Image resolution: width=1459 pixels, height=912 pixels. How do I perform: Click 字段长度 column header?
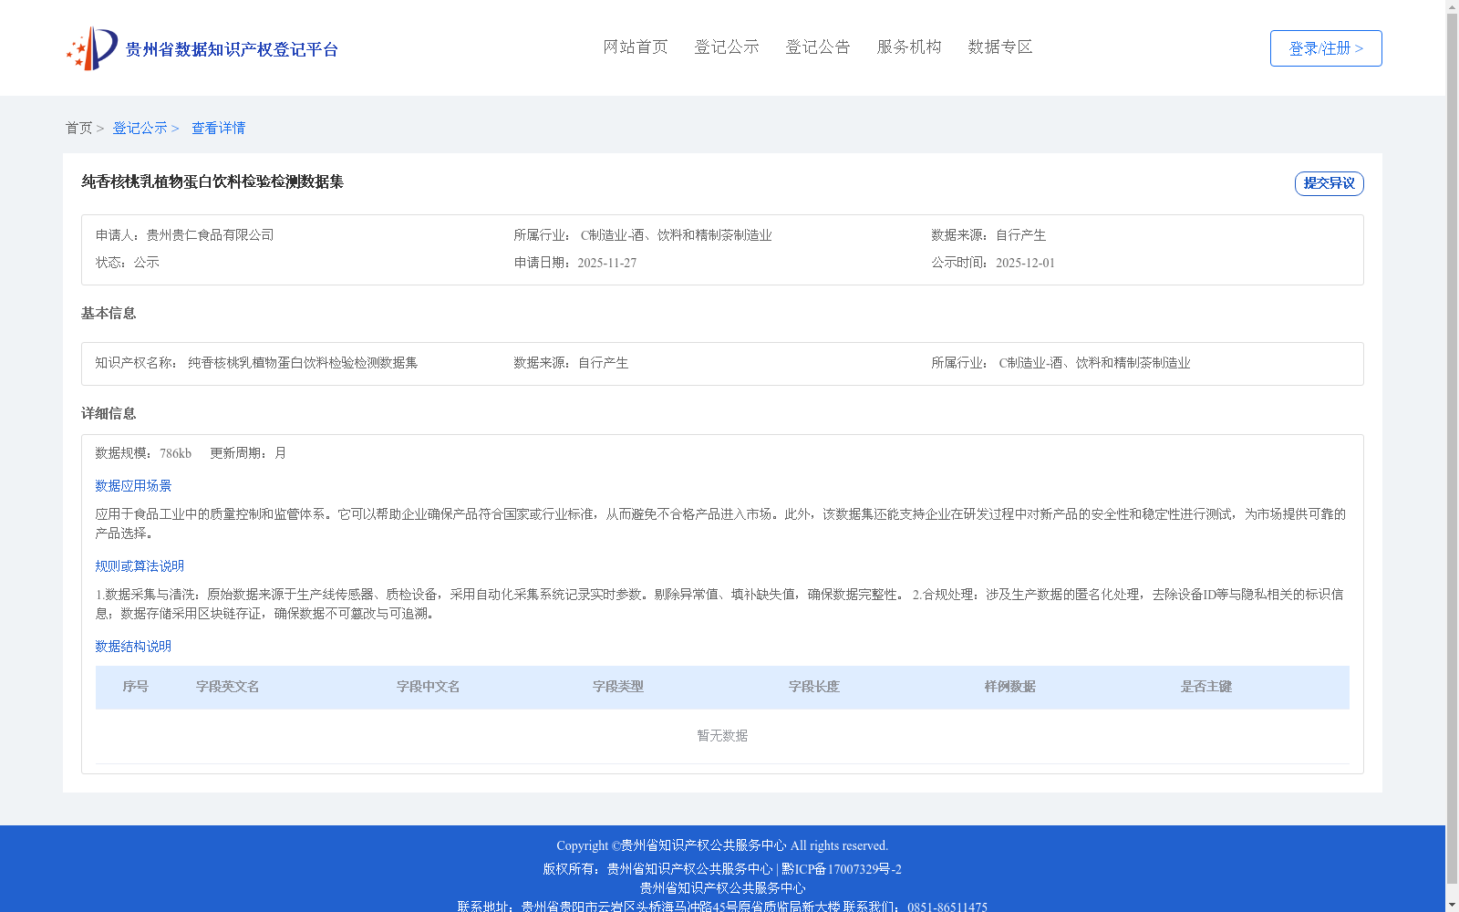point(814,687)
